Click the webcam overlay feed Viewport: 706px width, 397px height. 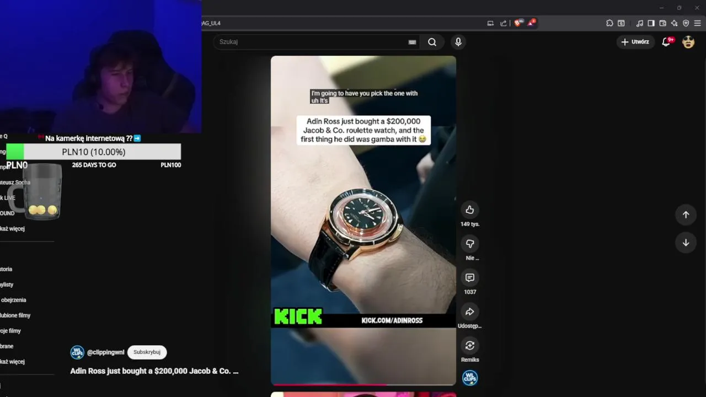point(100,66)
